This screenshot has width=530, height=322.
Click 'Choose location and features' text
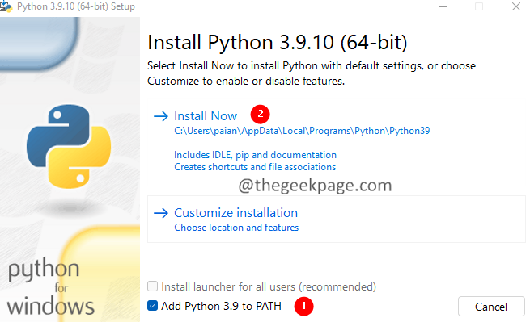point(236,228)
